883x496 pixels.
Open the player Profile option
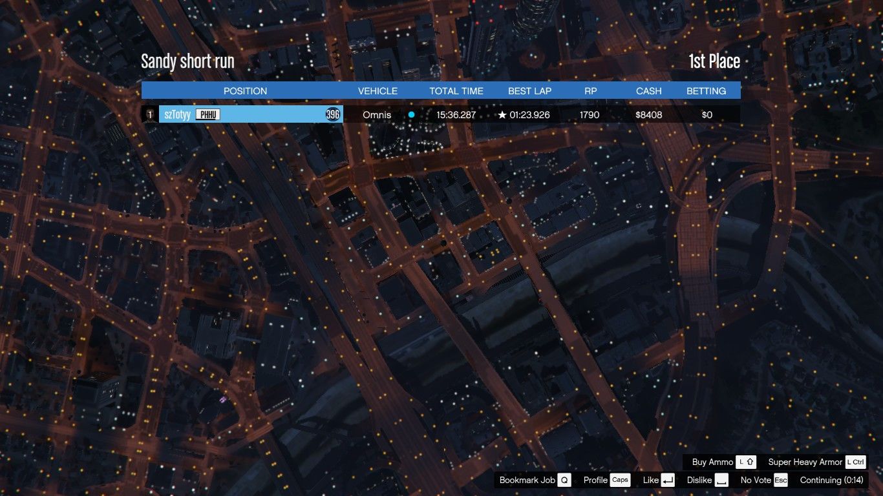[595, 480]
